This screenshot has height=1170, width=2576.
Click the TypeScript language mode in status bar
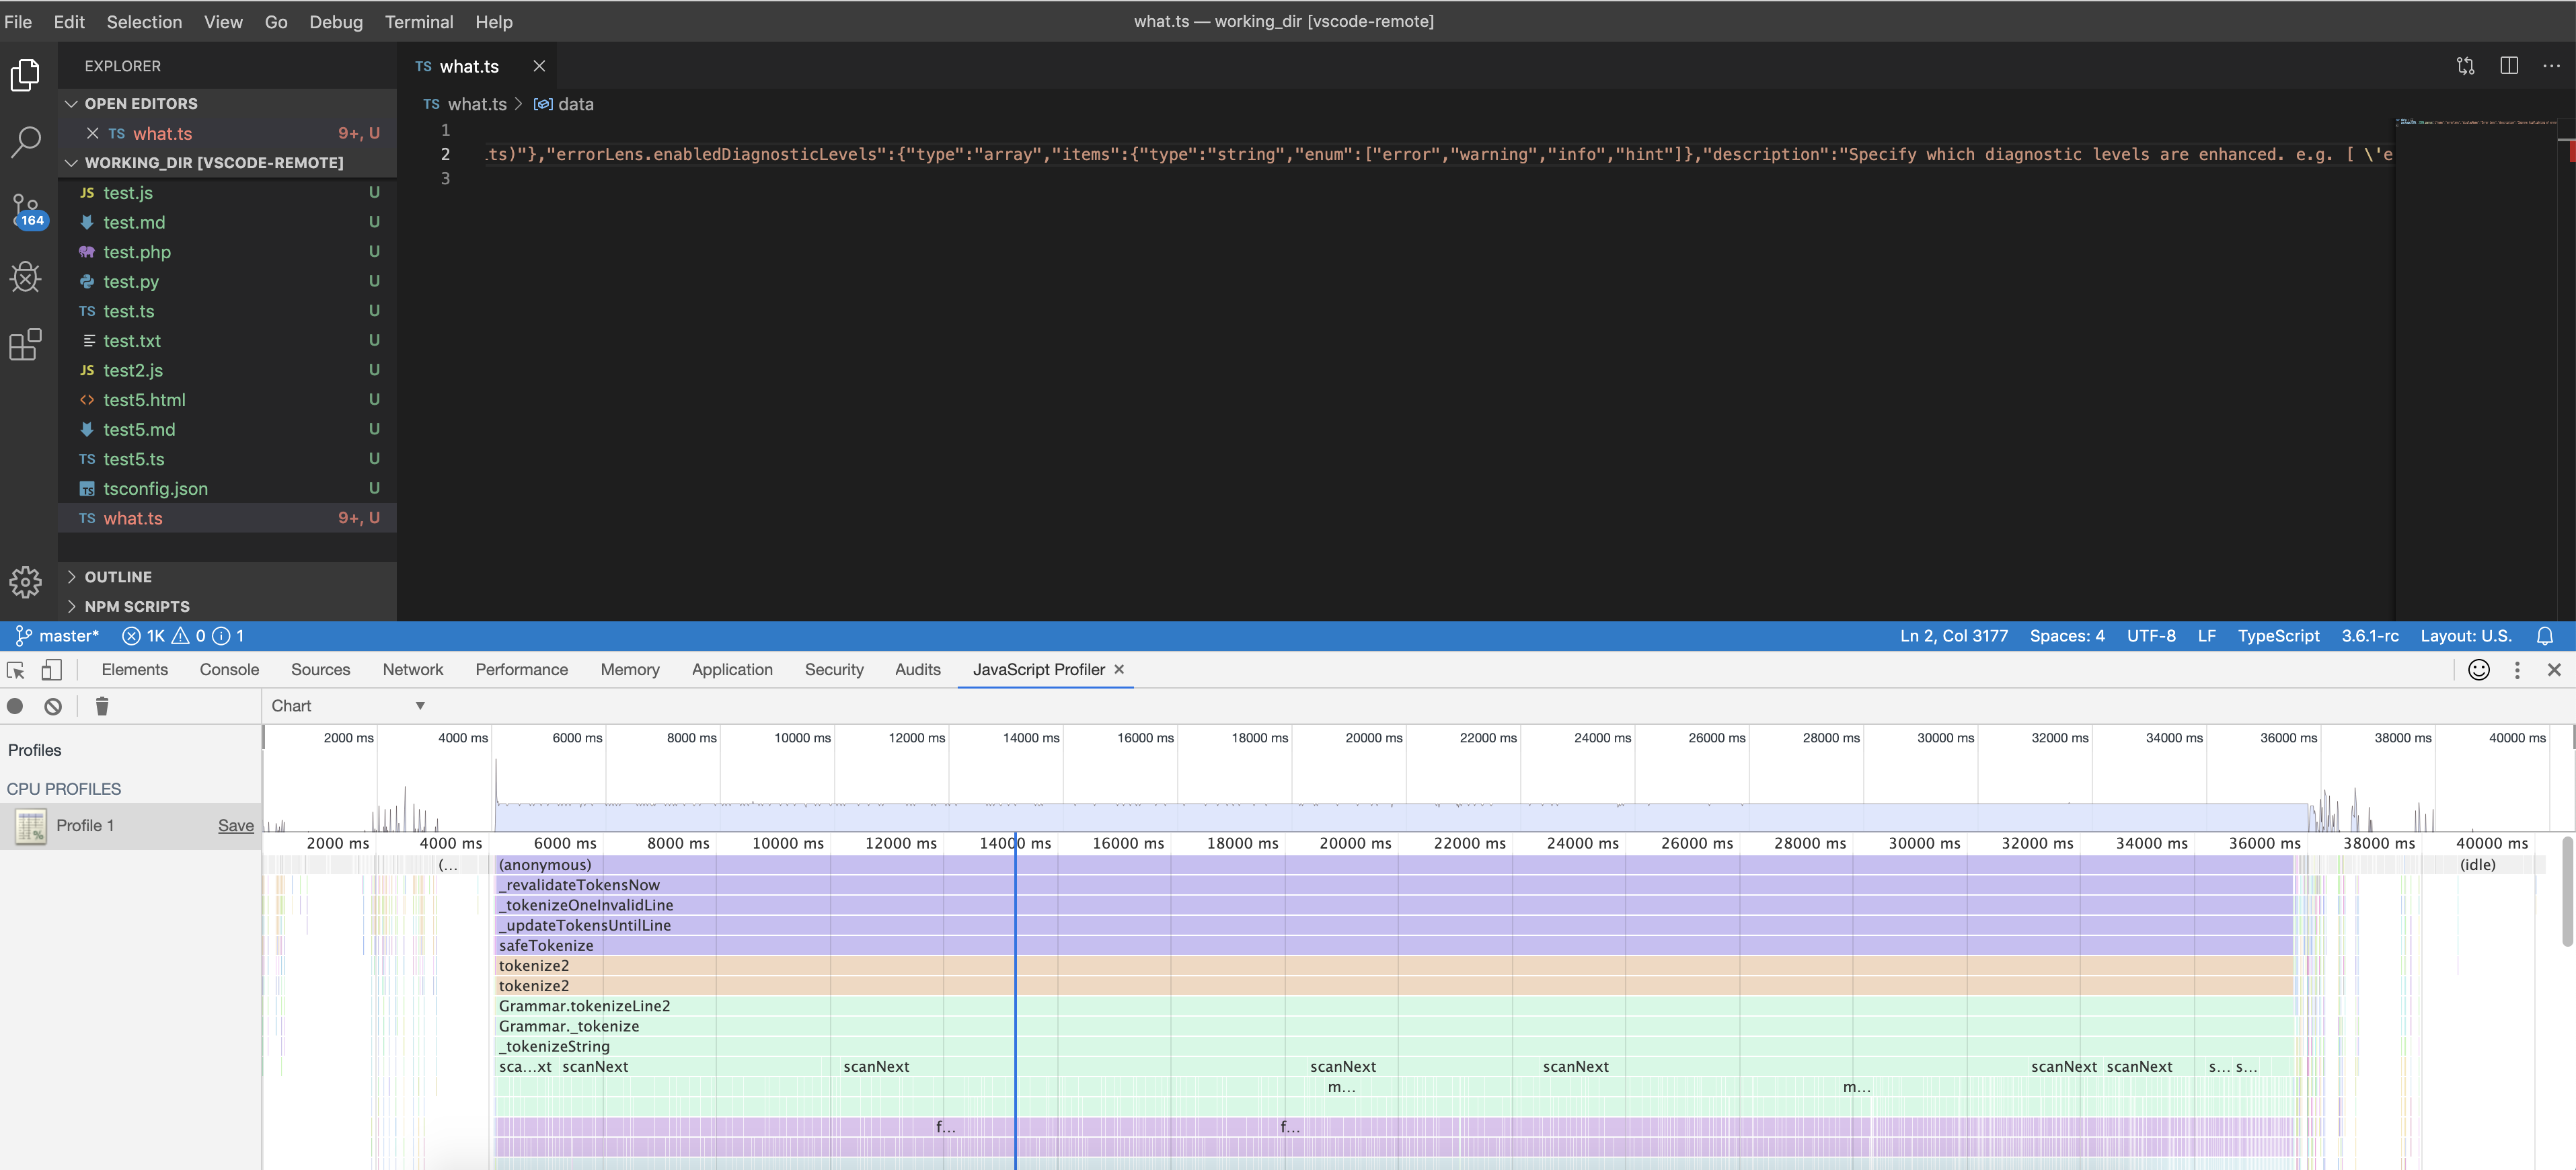2279,635
